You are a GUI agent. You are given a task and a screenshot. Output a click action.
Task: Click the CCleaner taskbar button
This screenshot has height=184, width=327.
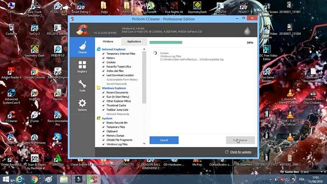coord(93,179)
